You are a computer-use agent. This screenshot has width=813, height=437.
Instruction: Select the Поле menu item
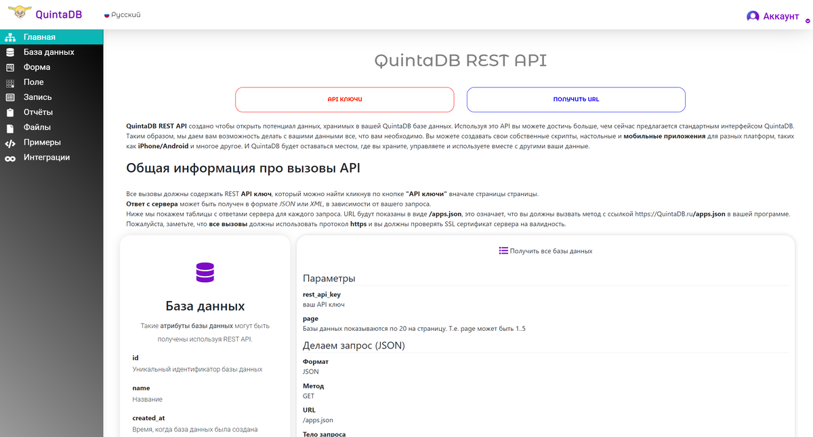click(x=51, y=82)
